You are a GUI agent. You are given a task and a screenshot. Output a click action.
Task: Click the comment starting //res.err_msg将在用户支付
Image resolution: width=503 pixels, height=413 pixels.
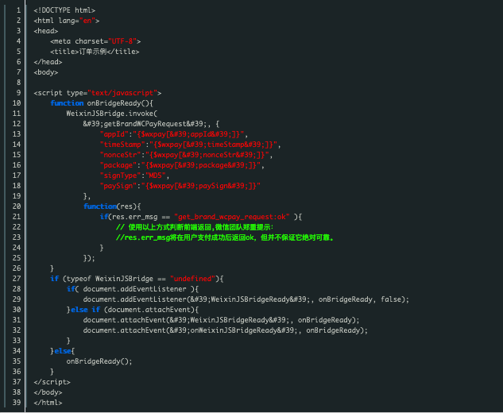(225, 237)
